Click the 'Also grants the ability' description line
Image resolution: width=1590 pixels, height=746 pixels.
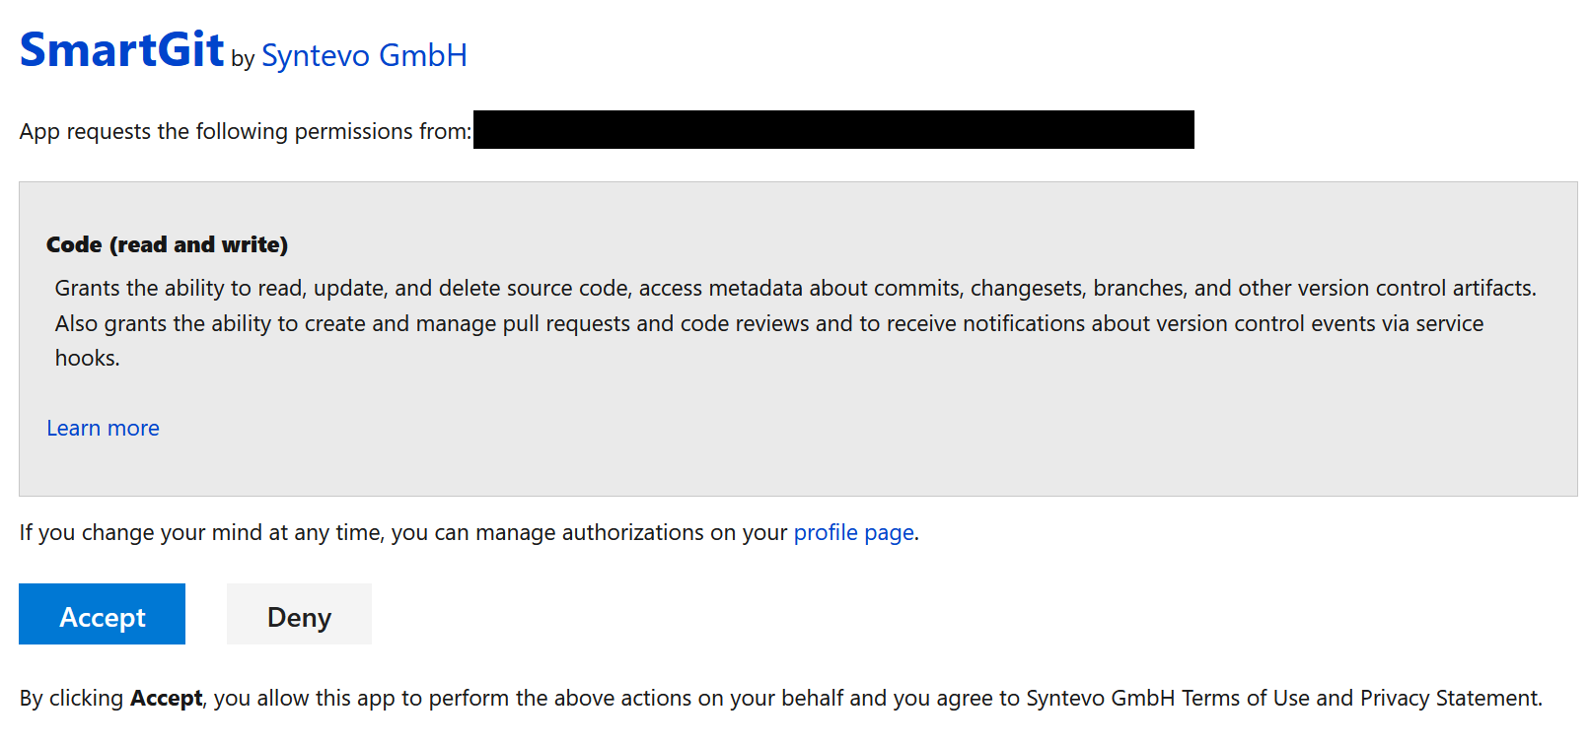point(768,324)
